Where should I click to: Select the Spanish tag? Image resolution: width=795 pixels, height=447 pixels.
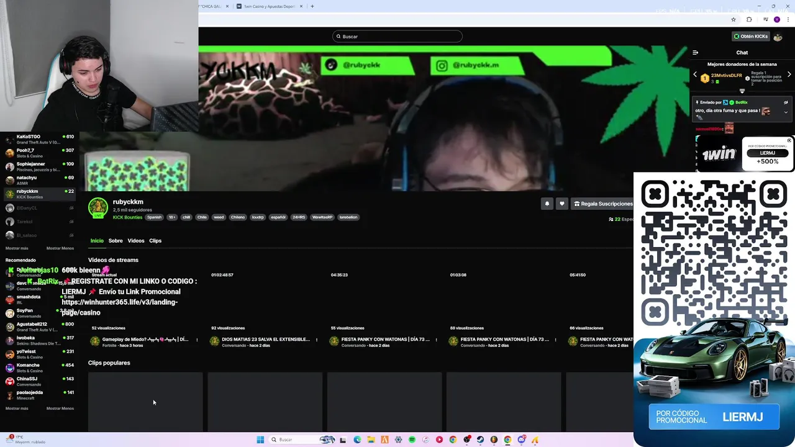154,217
